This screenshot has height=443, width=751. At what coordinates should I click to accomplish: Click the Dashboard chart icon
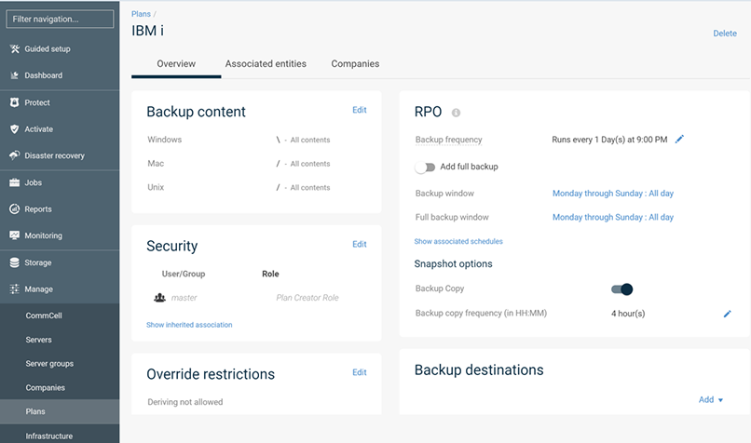(x=14, y=75)
